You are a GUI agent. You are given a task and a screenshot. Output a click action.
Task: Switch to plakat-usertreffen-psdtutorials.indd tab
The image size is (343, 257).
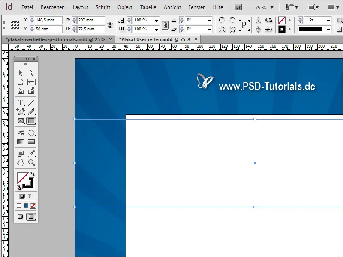pos(55,39)
